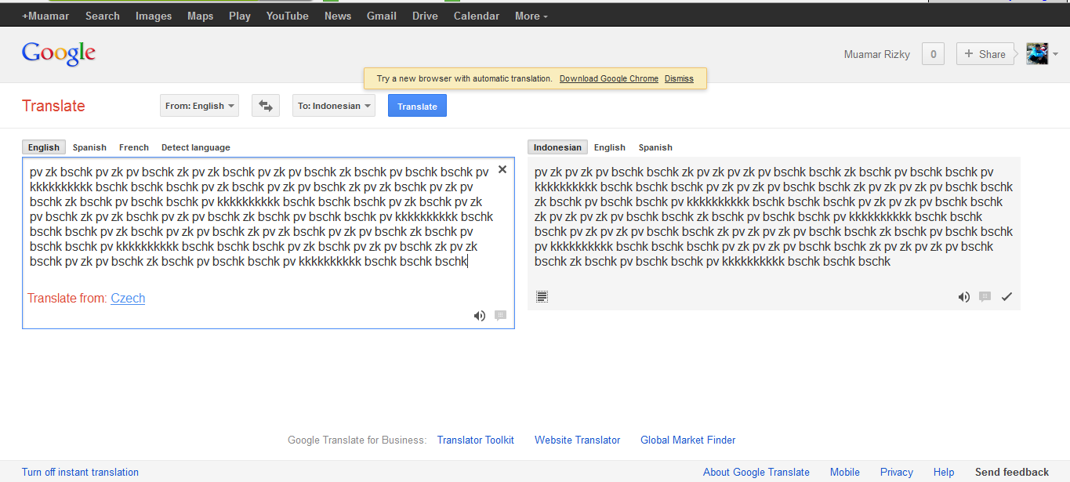Clear the source text with the X icon
Viewport: 1070px width, 482px height.
point(502,169)
